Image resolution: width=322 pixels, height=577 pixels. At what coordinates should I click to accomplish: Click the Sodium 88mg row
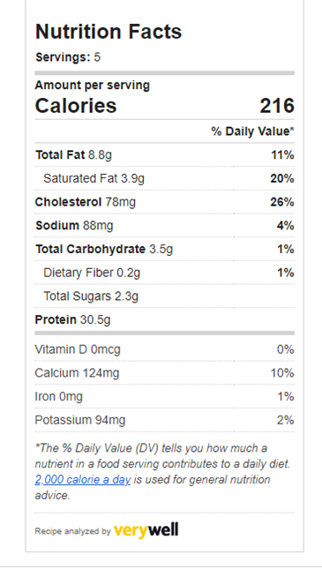point(164,226)
